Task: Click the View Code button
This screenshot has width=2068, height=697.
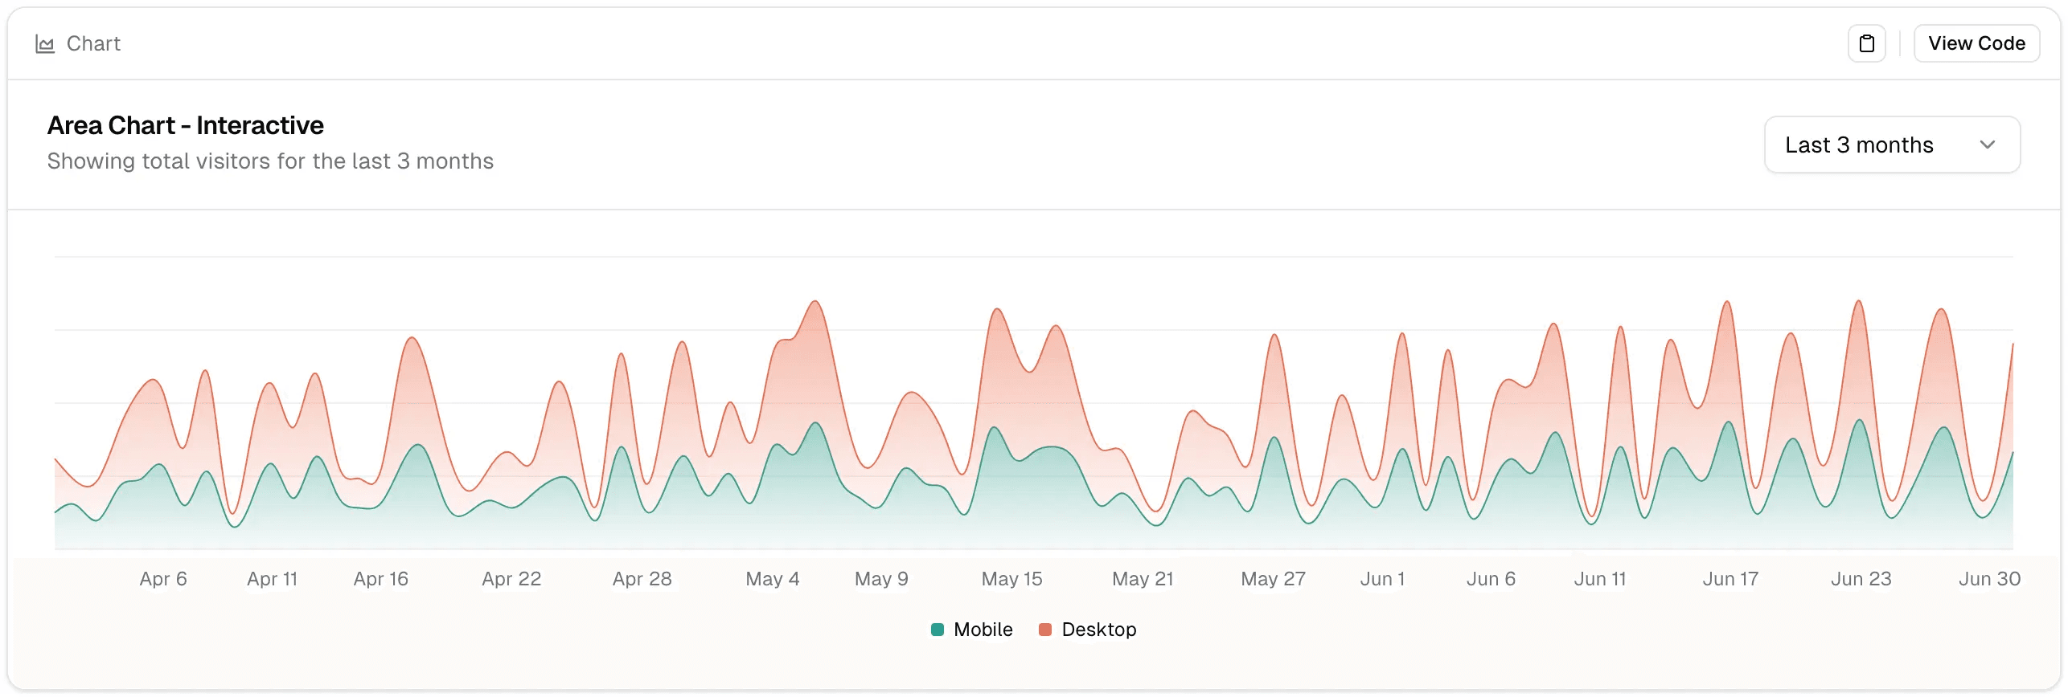Action: 1976,43
